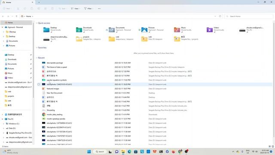Image resolution: width=275 pixels, height=155 pixels.
Task: Open the deepsimacademy drive in Quick access
Action: tap(55, 39)
